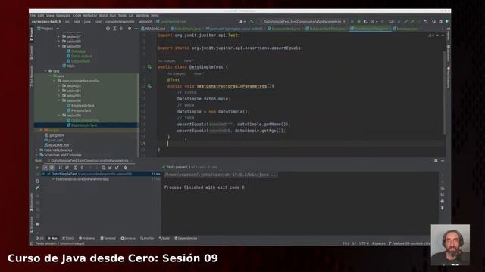Click Select Opened File target icon in Project panel
Image resolution: width=485 pixels, height=272 pixels.
108,29
